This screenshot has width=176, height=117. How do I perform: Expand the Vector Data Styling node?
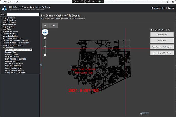pyautogui.click(x=2, y=34)
